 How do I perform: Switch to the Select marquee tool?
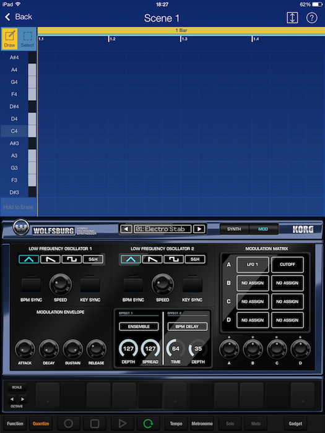tap(27, 38)
